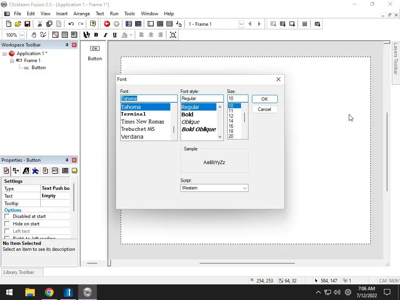
Task: Open File Explorer from the taskbar
Action: click(x=30, y=292)
